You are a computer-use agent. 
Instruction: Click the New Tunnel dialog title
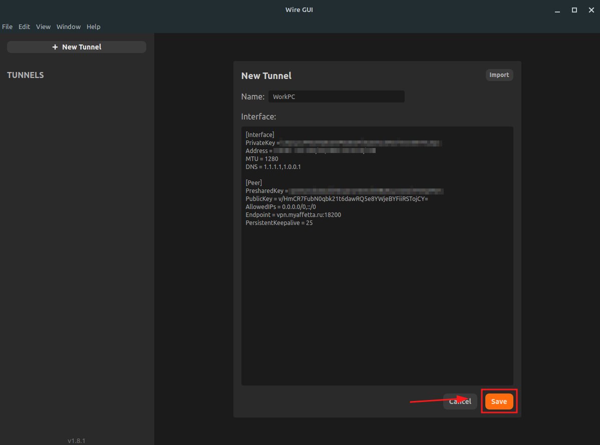[x=266, y=75]
